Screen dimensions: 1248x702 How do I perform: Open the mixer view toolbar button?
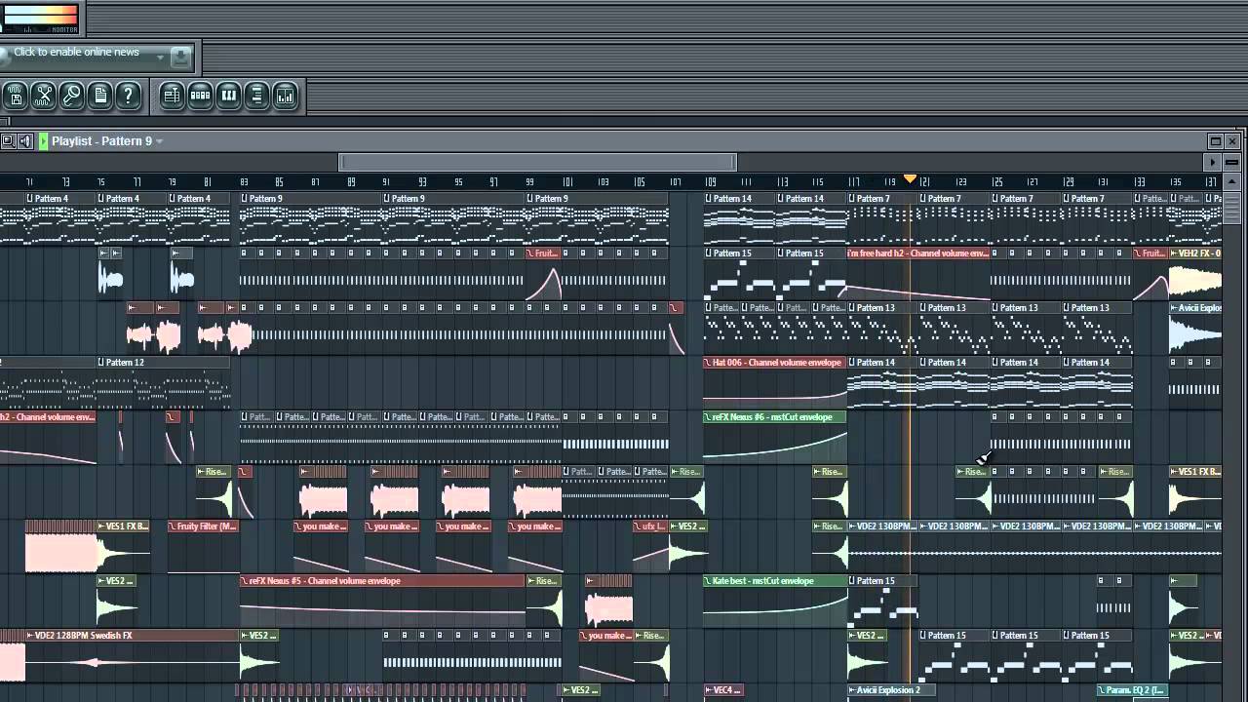(285, 95)
